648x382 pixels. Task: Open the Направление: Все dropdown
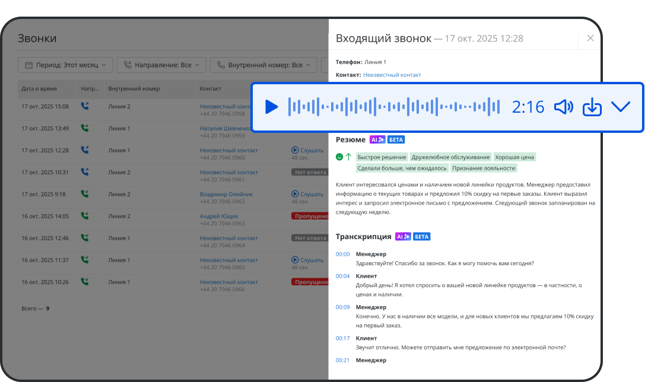161,65
